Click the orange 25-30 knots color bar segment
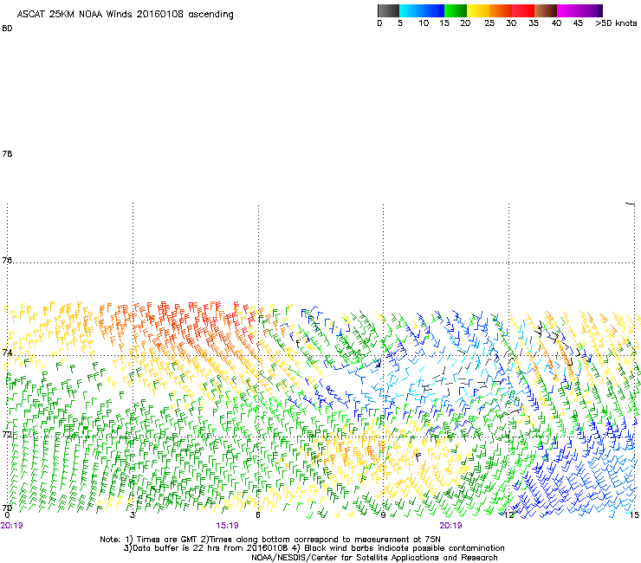Viewport: 641px width, 563px height. tap(501, 10)
